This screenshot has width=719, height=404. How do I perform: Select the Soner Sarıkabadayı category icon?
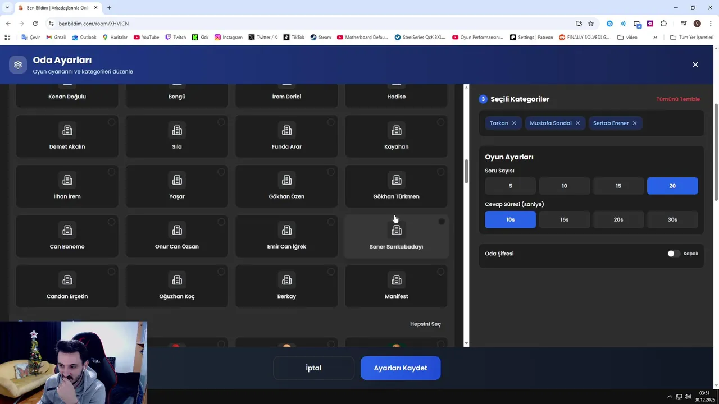(397, 230)
